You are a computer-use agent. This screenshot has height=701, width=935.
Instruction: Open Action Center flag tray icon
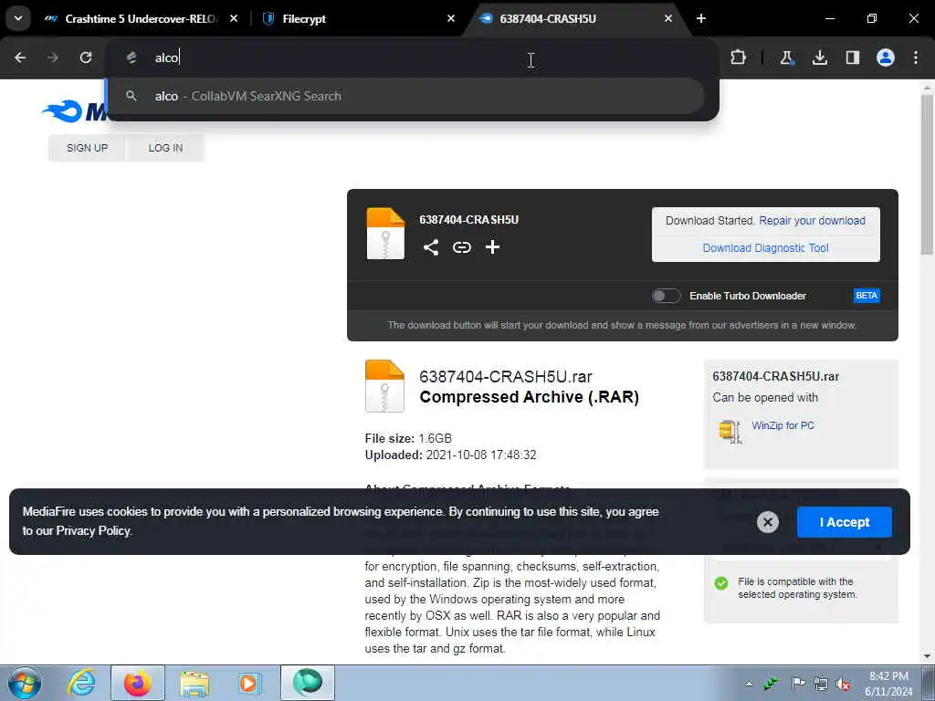pos(797,683)
